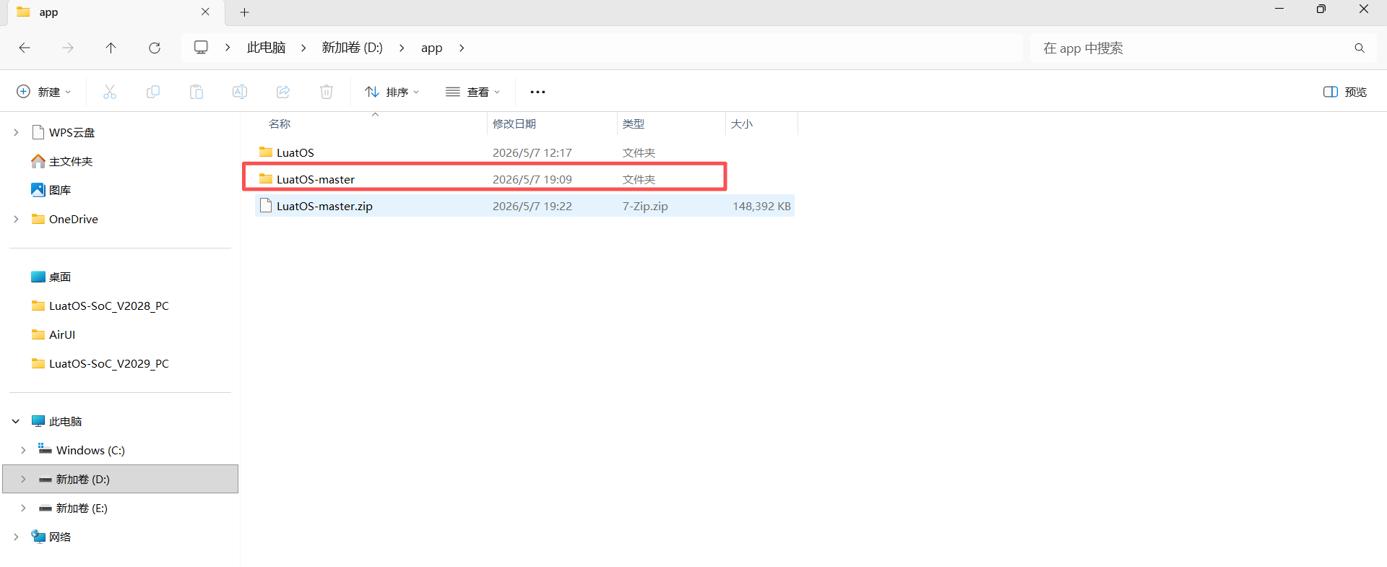Expand the WPS云盘 tree node
1387x567 pixels.
pyautogui.click(x=16, y=132)
